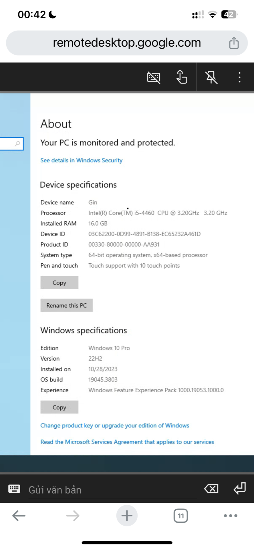Go back with browser back arrow
Screen dimensions: 254x549
(19, 516)
